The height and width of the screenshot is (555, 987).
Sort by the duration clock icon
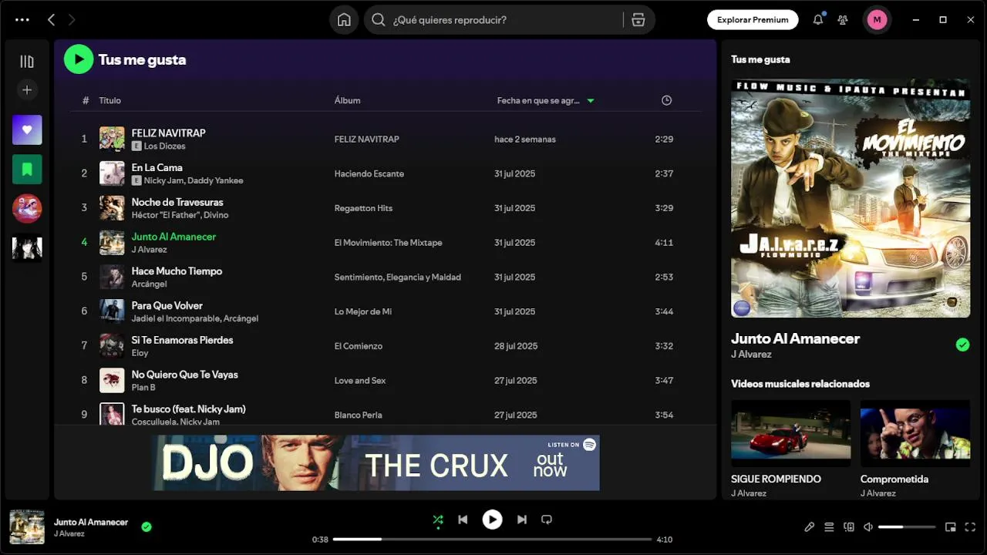666,100
